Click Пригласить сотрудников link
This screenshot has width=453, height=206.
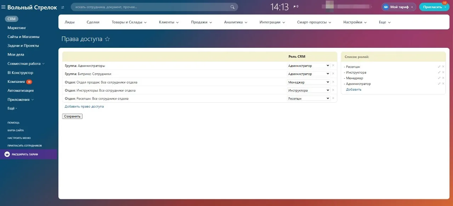click(25, 145)
